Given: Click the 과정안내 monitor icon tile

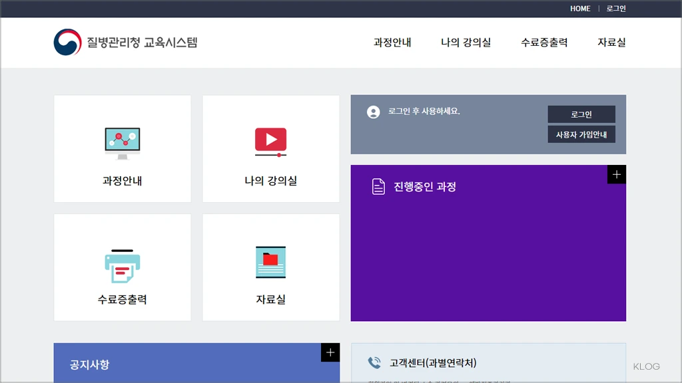Looking at the screenshot, I should [x=122, y=138].
